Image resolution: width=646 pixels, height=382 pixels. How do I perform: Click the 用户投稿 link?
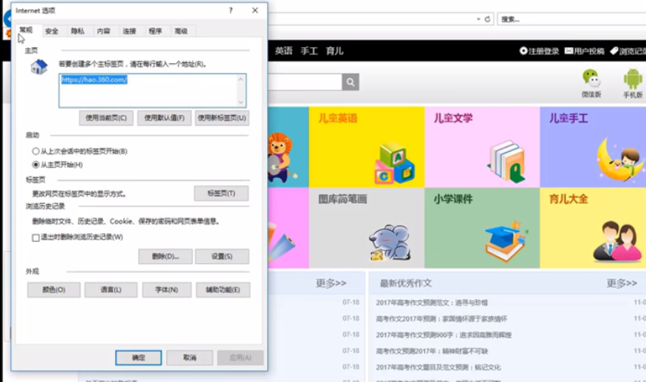click(585, 51)
